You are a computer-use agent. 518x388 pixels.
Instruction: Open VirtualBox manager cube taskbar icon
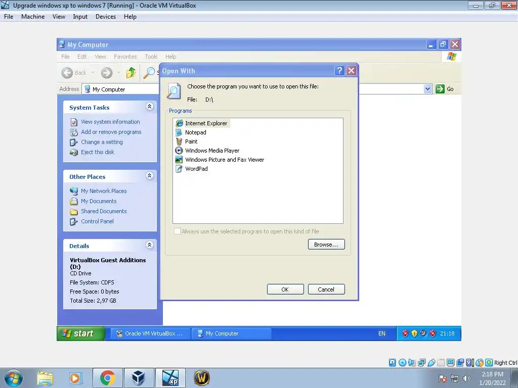pyautogui.click(x=139, y=378)
